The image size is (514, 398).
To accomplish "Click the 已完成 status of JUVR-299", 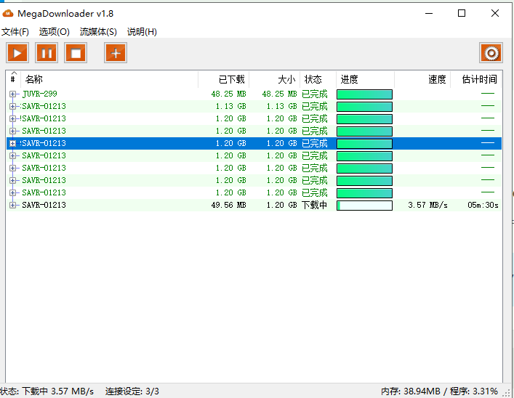I will click(x=314, y=94).
